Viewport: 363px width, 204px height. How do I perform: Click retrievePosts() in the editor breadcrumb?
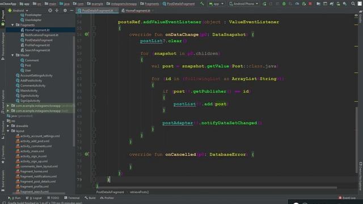coord(140,192)
